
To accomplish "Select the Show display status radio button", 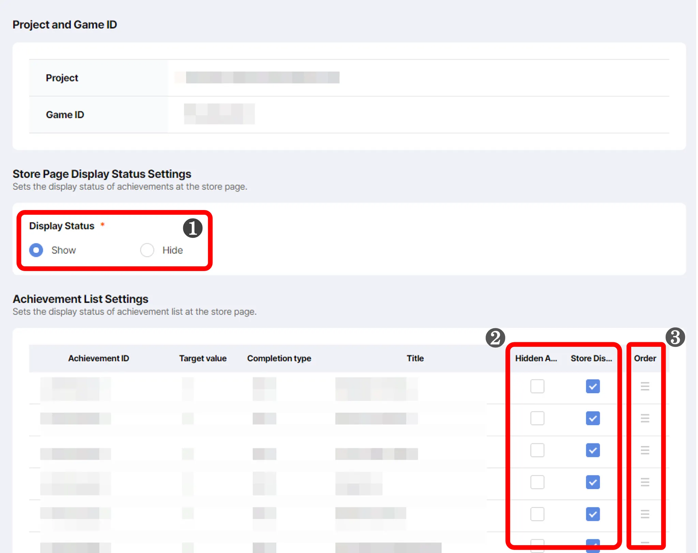I will click(36, 250).
